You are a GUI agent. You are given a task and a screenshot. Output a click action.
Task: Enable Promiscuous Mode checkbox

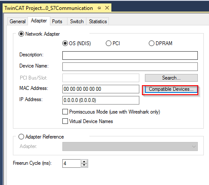coord(65,112)
